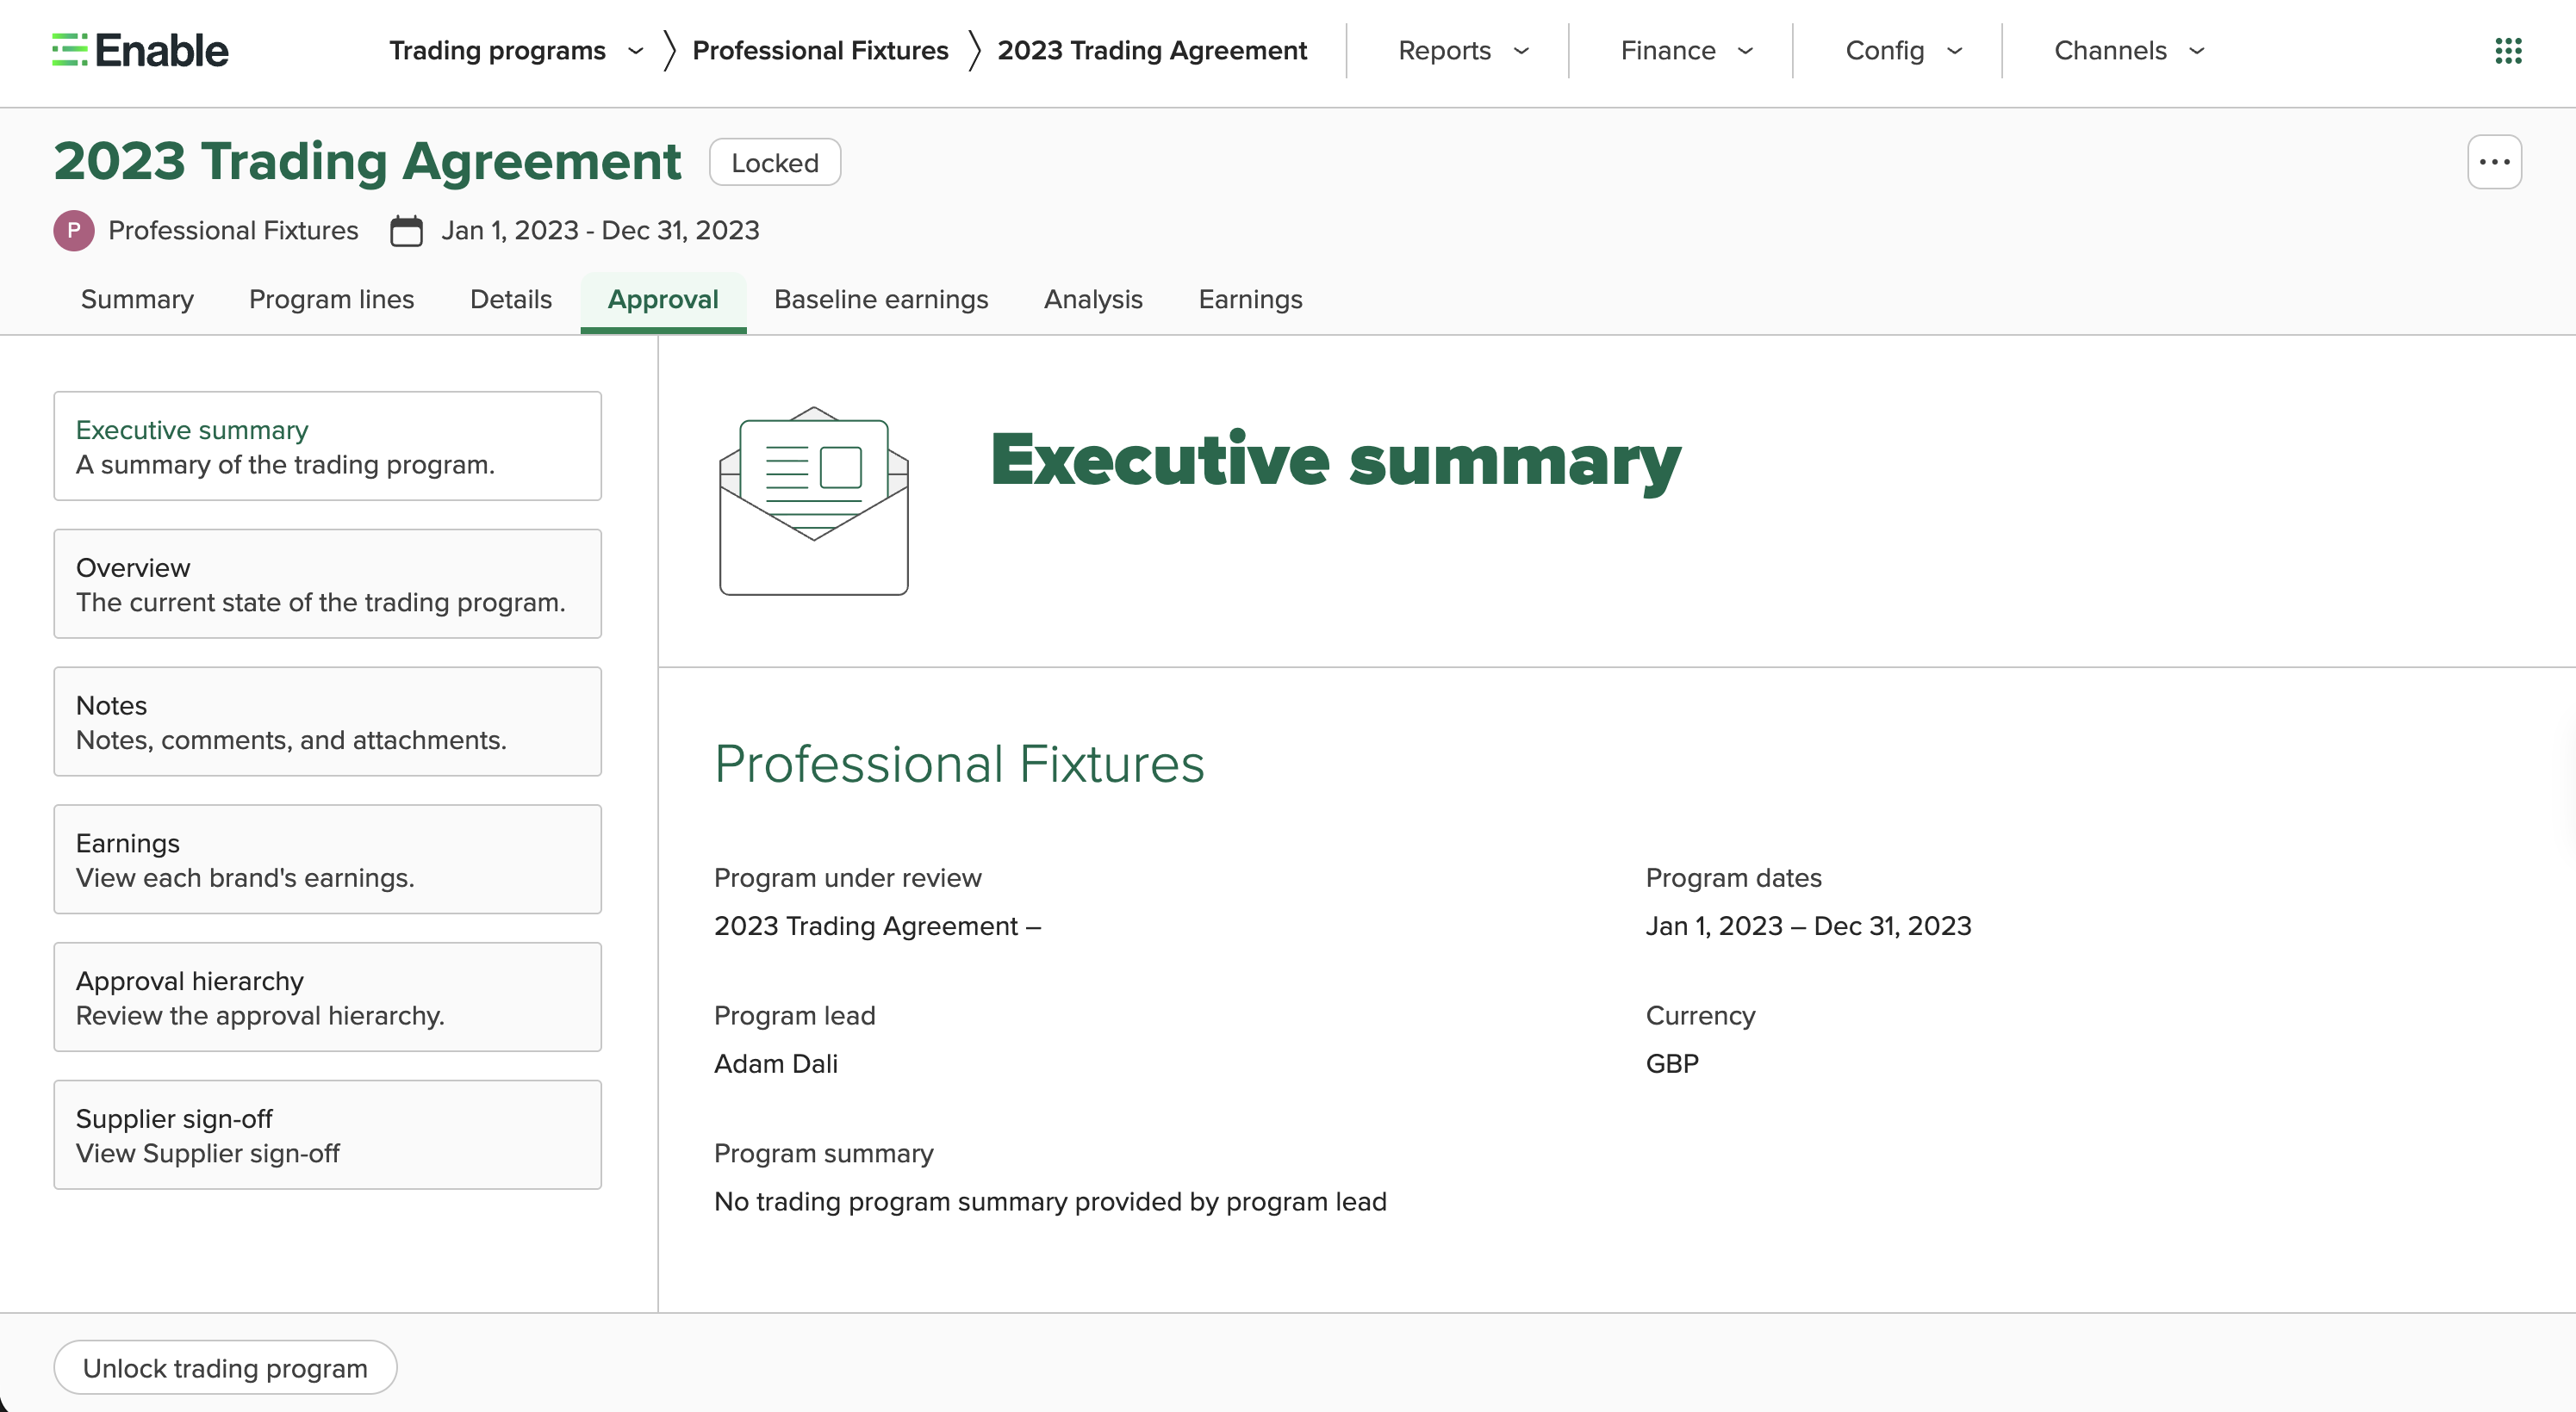Viewport: 2576px width, 1412px height.
Task: Click the 'GBP' currency value
Action: 1672,1063
